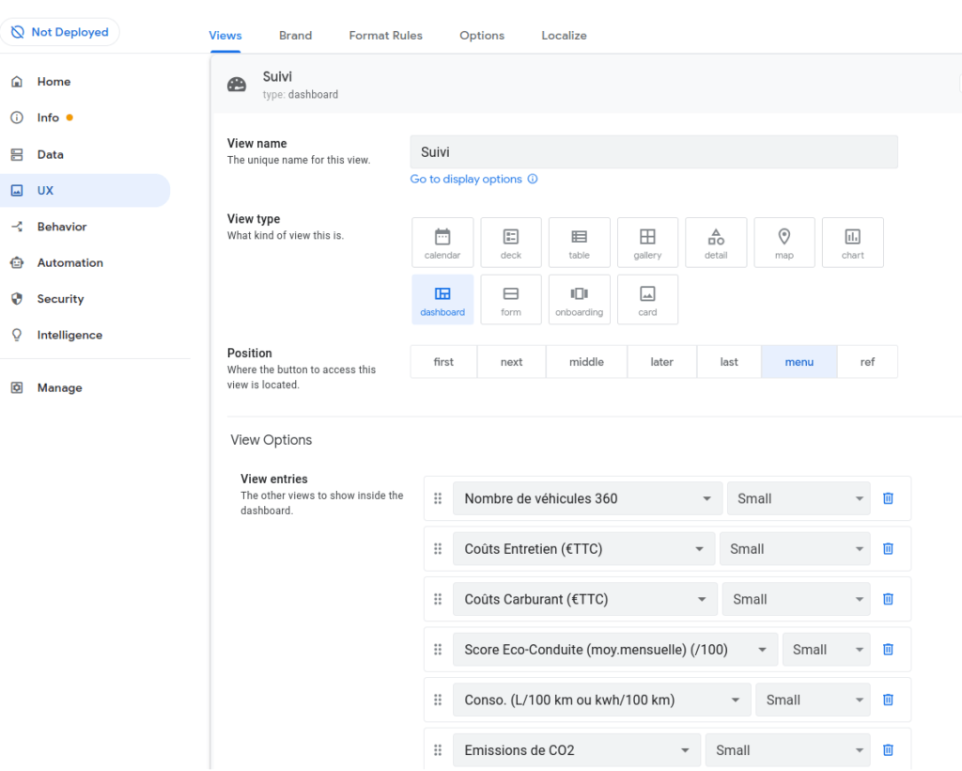Open the Score Eco-Conduite view dropdown
962x771 pixels.
pyautogui.click(x=615, y=650)
